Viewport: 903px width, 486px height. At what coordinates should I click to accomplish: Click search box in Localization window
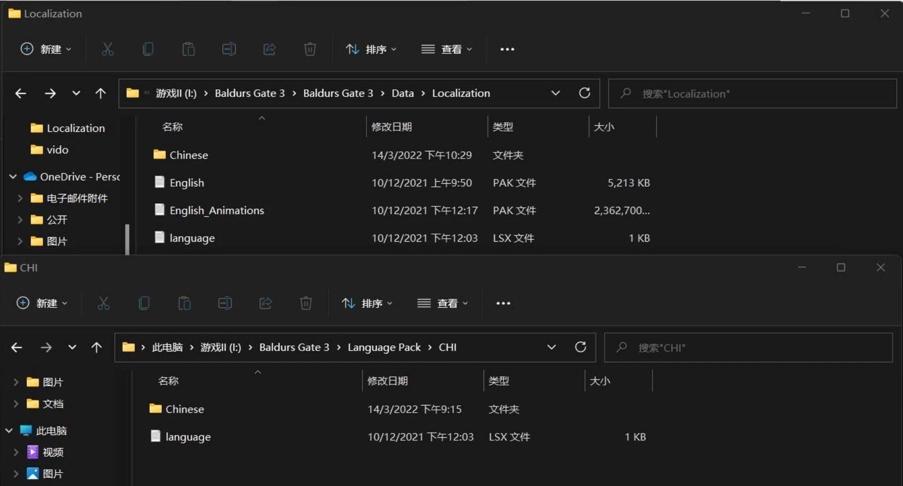point(752,93)
